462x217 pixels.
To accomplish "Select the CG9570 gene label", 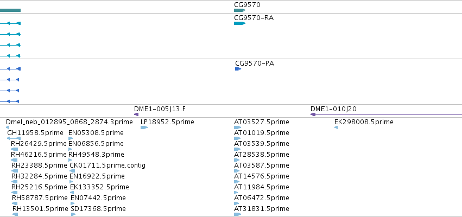I will click(x=247, y=5).
